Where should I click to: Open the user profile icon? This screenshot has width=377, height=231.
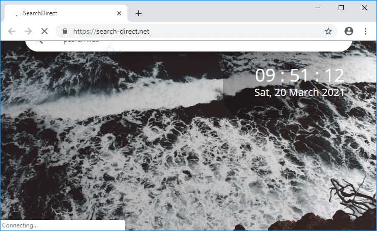349,31
